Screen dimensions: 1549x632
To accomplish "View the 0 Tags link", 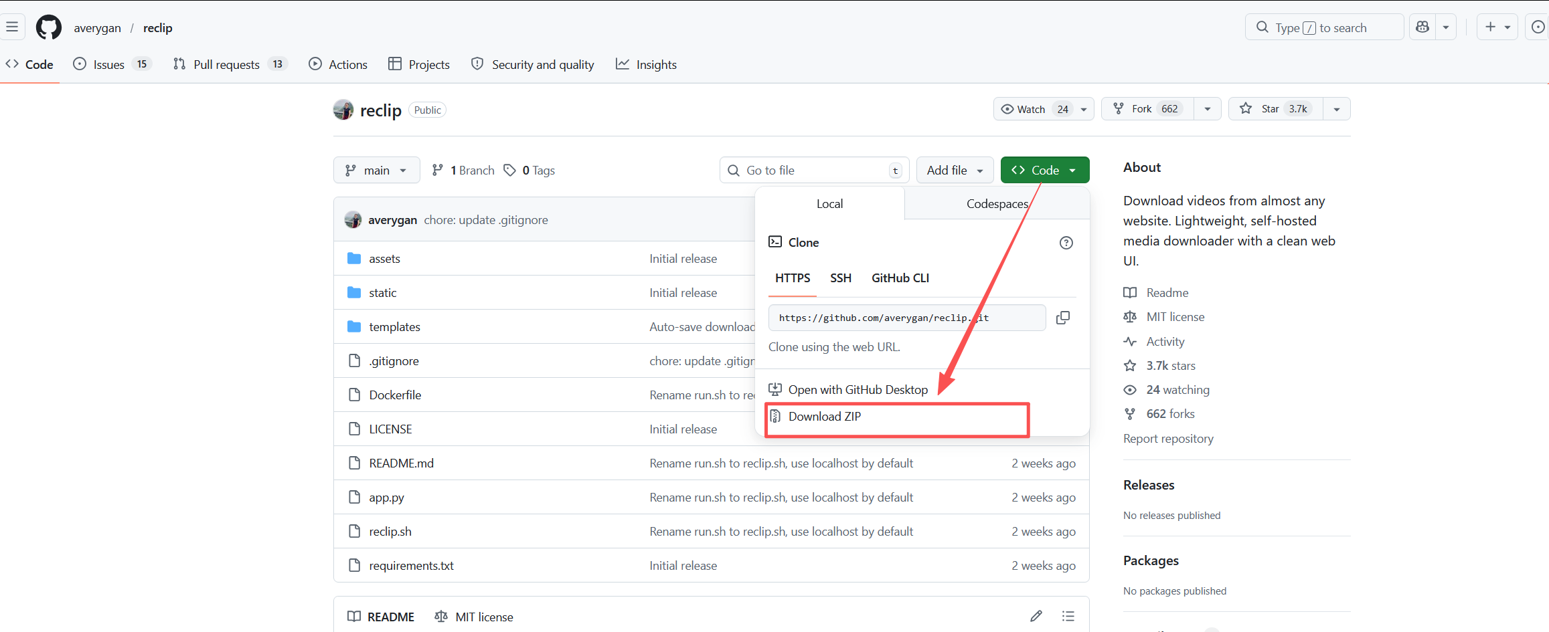I will 529,171.
